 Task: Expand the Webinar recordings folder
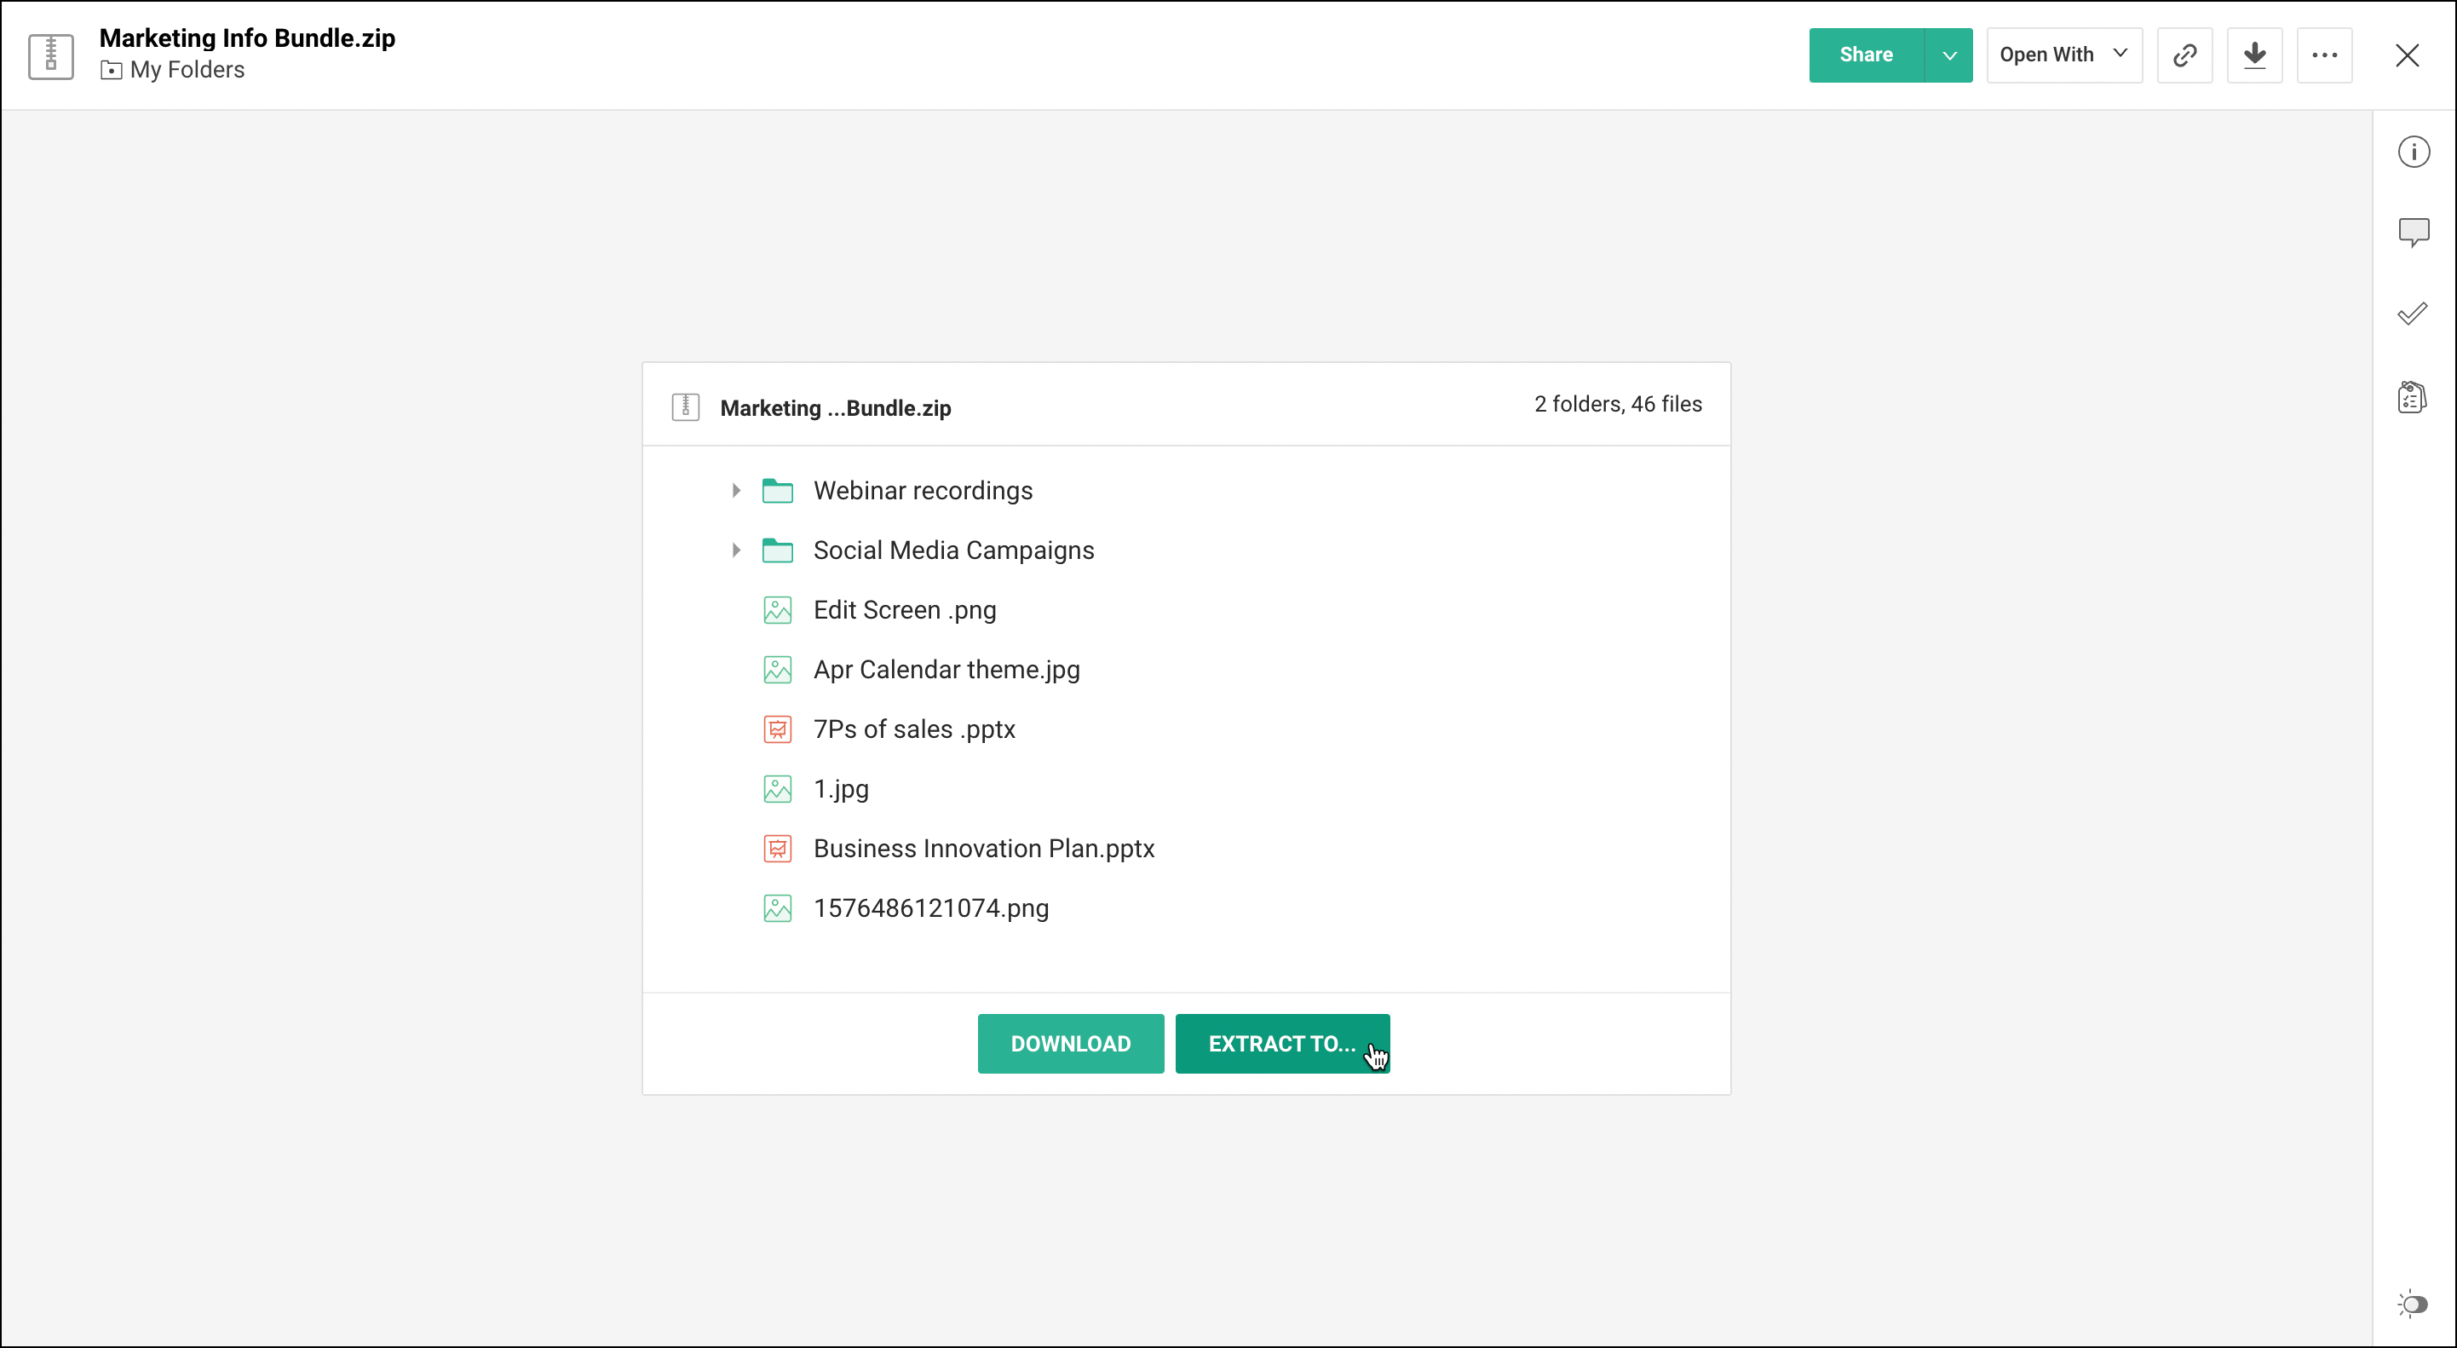click(736, 490)
